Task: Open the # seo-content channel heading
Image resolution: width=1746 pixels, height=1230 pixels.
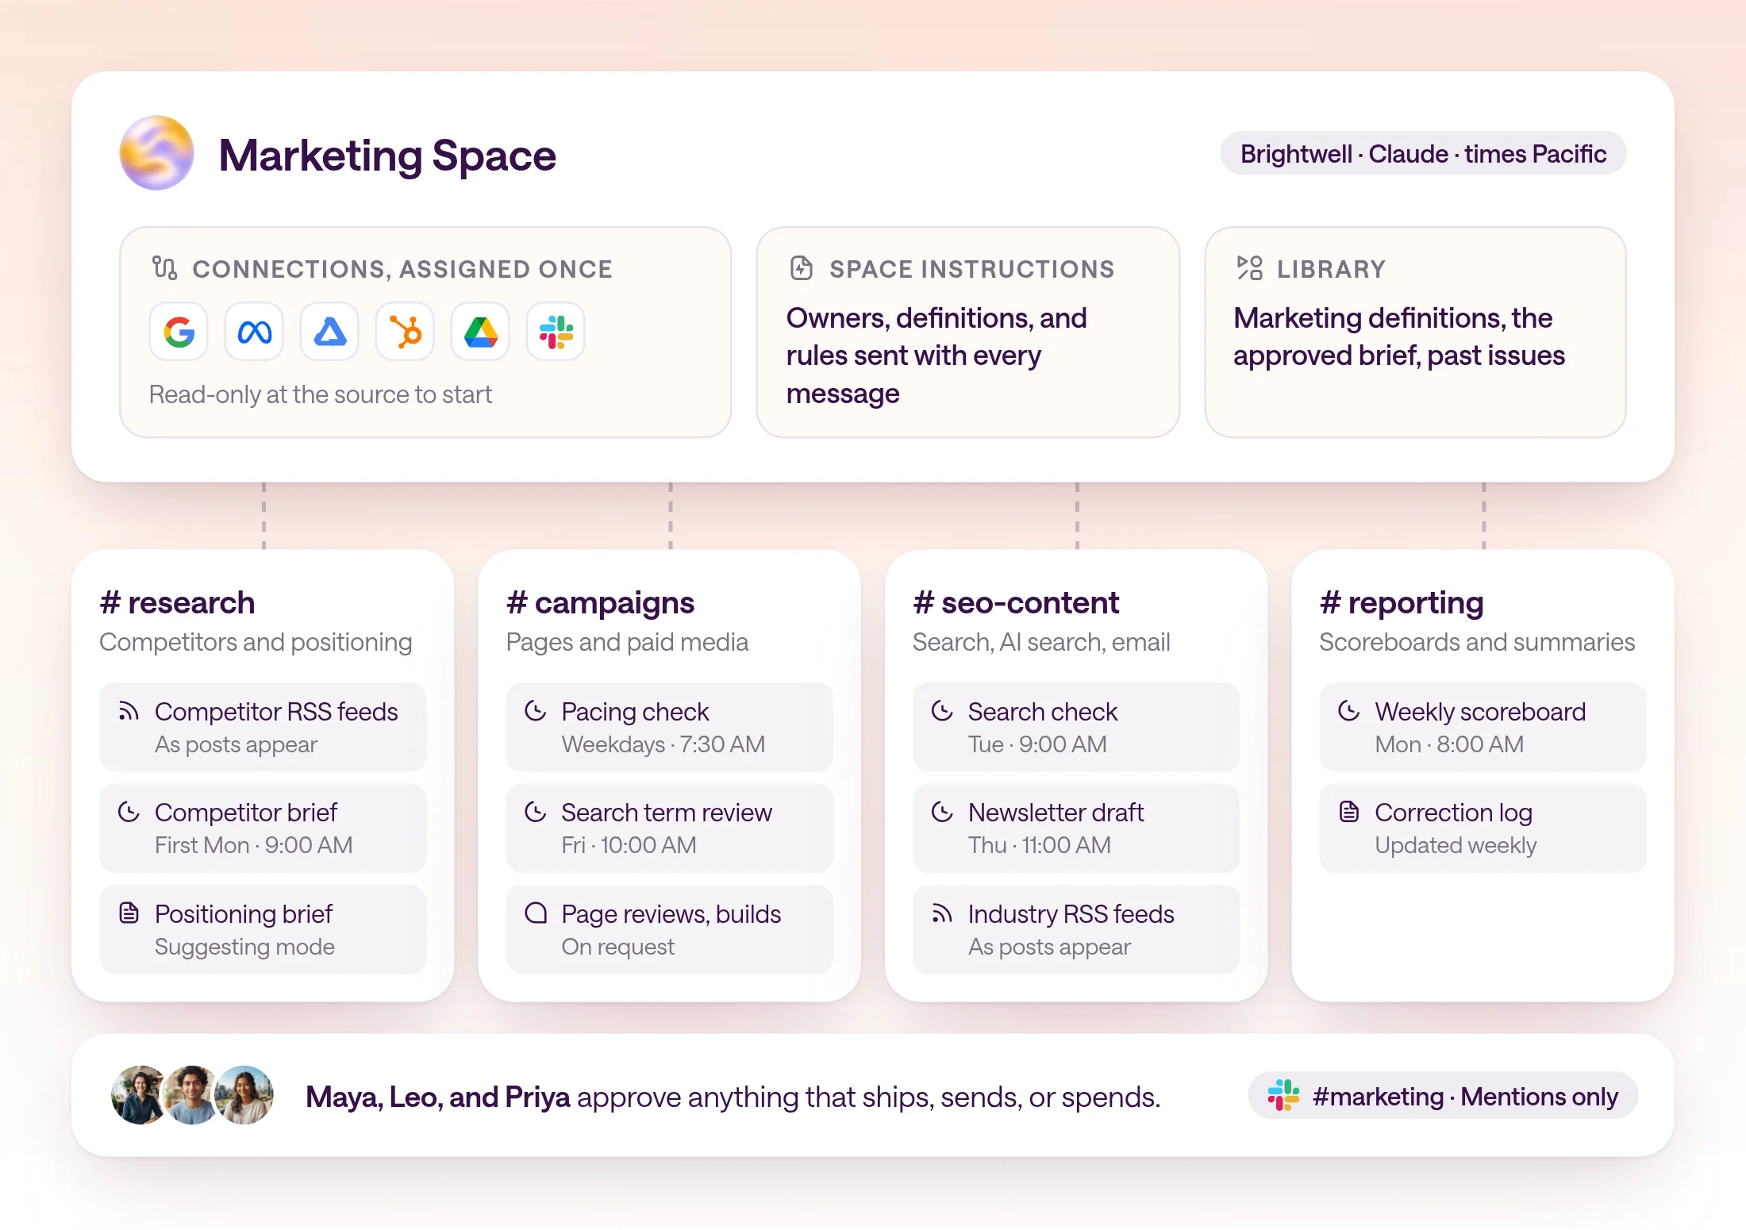Action: click(1016, 603)
